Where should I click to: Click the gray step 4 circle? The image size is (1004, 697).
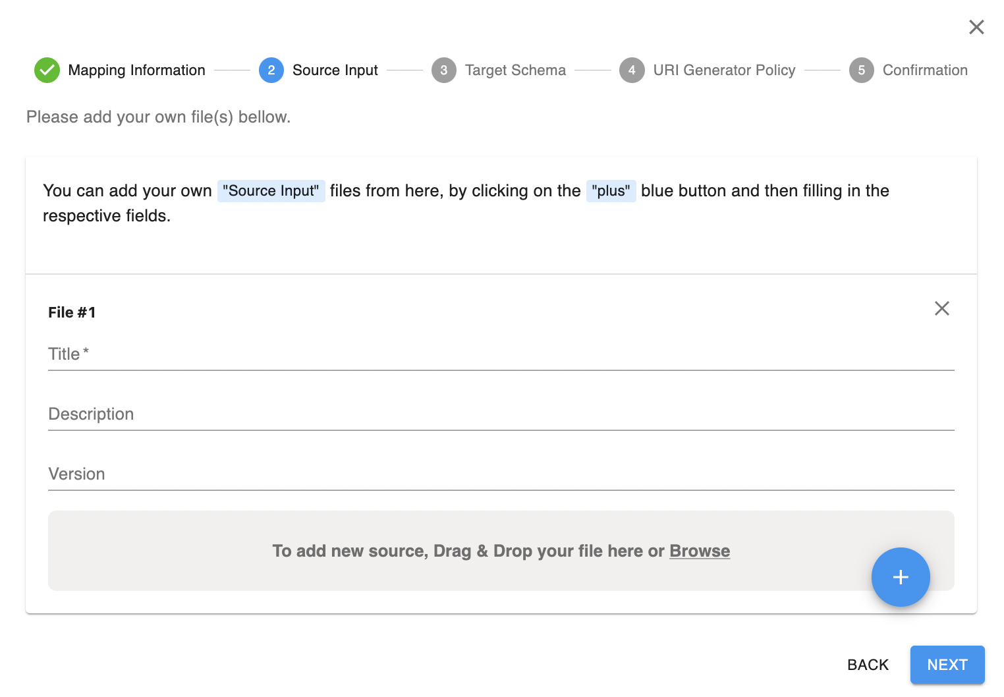click(x=631, y=70)
